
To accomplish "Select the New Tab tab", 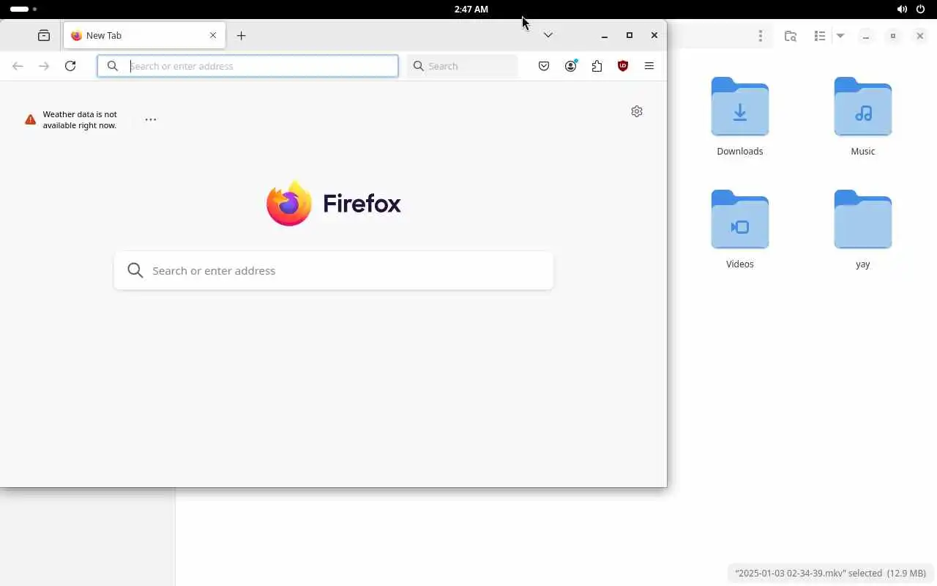I will (x=144, y=35).
